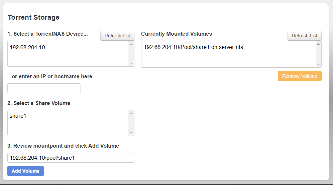Viewport: 333px width, 185px height.
Task: Click up arrow of TorrentNAS device list scrollbar
Action: coord(131,44)
